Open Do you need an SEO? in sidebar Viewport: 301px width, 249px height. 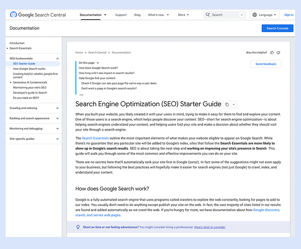click(26, 98)
